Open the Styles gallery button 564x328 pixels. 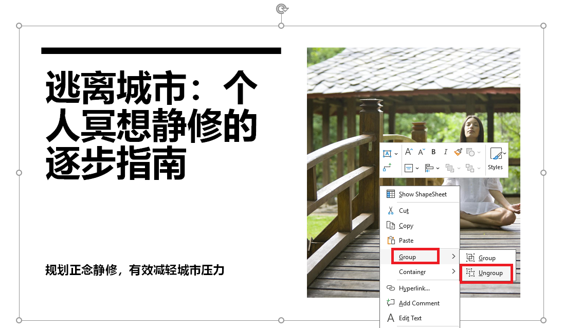coord(496,159)
